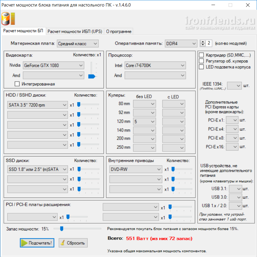Enable the Картридер (SD, MMC) checkbox
Screen dimensions: 257x257
tap(201, 55)
